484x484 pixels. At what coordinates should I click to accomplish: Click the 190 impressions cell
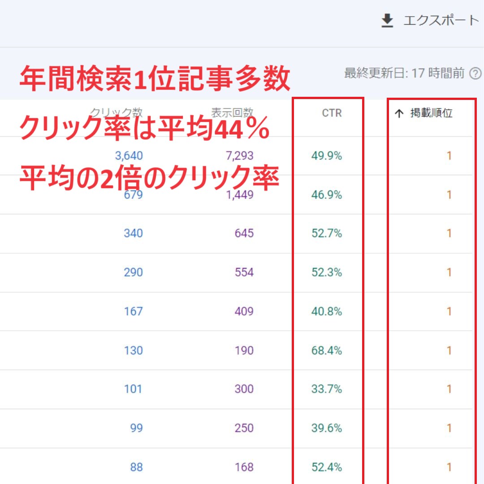[x=244, y=350]
